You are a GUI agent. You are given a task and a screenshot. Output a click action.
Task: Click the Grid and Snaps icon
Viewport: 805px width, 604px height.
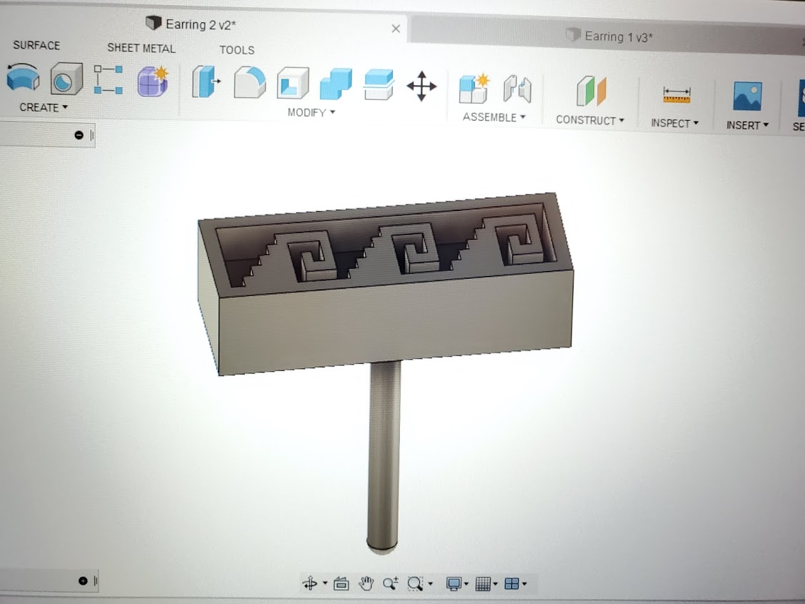pos(483,584)
